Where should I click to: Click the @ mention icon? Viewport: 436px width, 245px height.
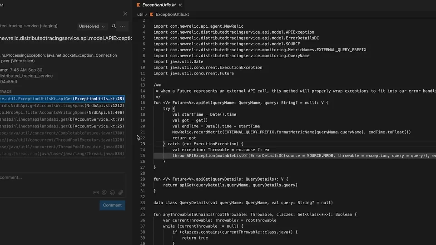[104, 192]
